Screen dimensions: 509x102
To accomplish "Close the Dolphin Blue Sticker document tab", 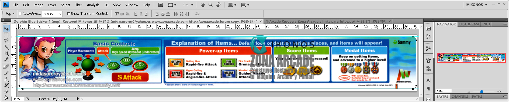I will tap(261, 21).
